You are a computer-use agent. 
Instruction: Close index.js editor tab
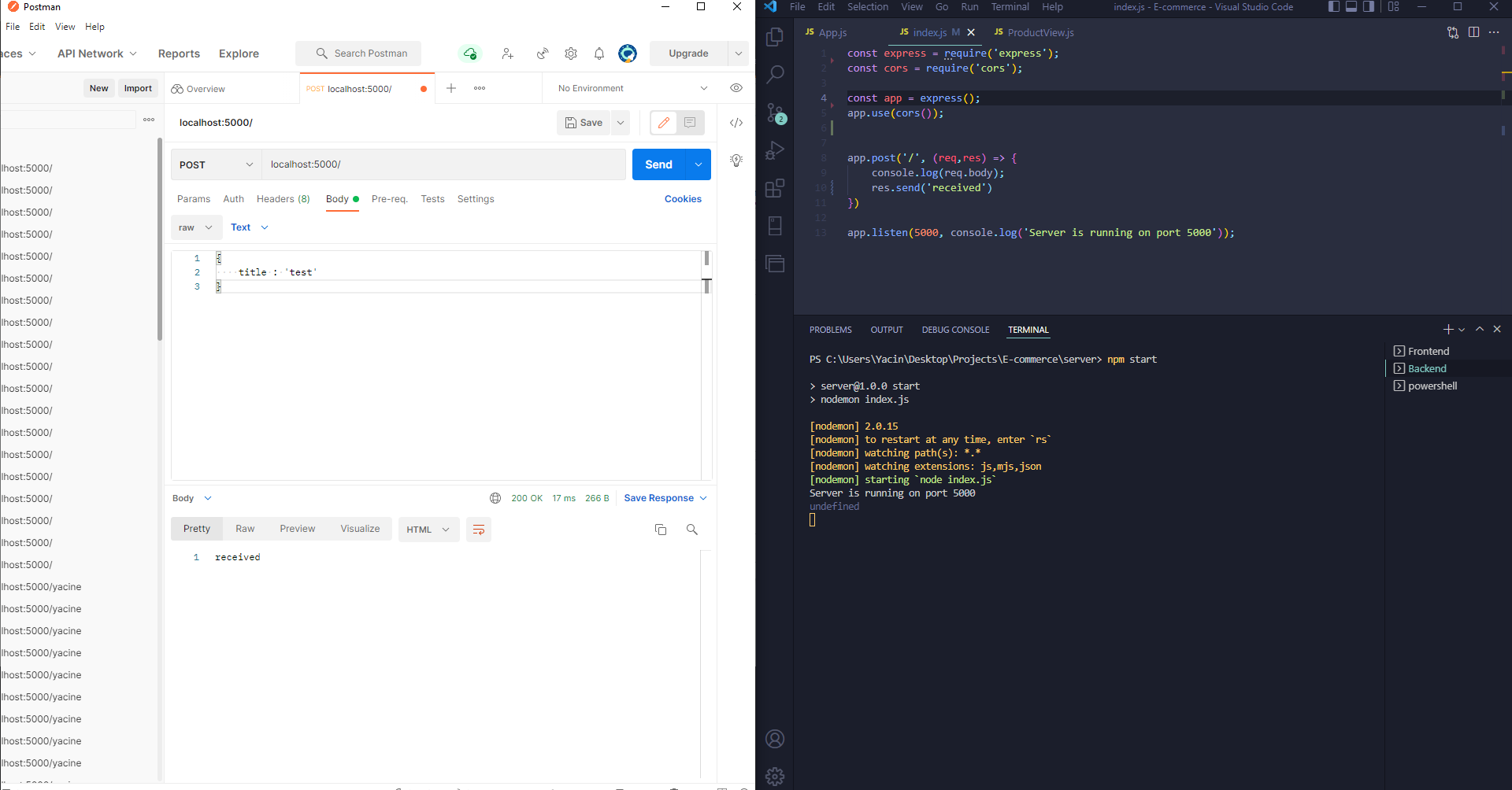(971, 32)
